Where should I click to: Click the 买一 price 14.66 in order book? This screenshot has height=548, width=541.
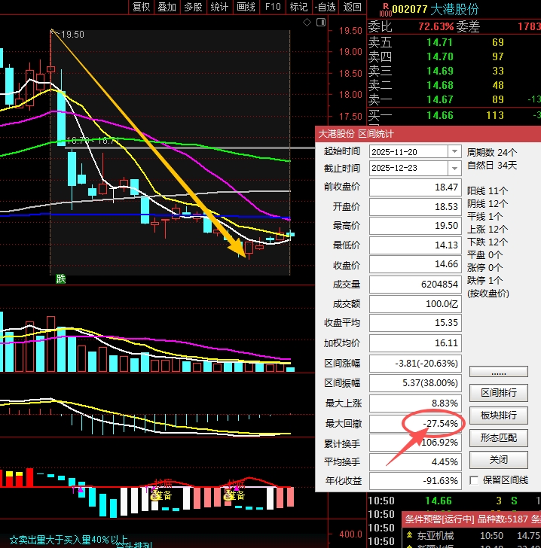[439, 115]
